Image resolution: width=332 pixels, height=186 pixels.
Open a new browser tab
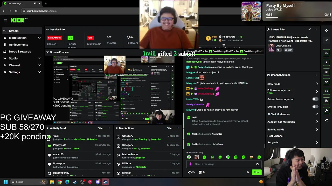point(45,3)
